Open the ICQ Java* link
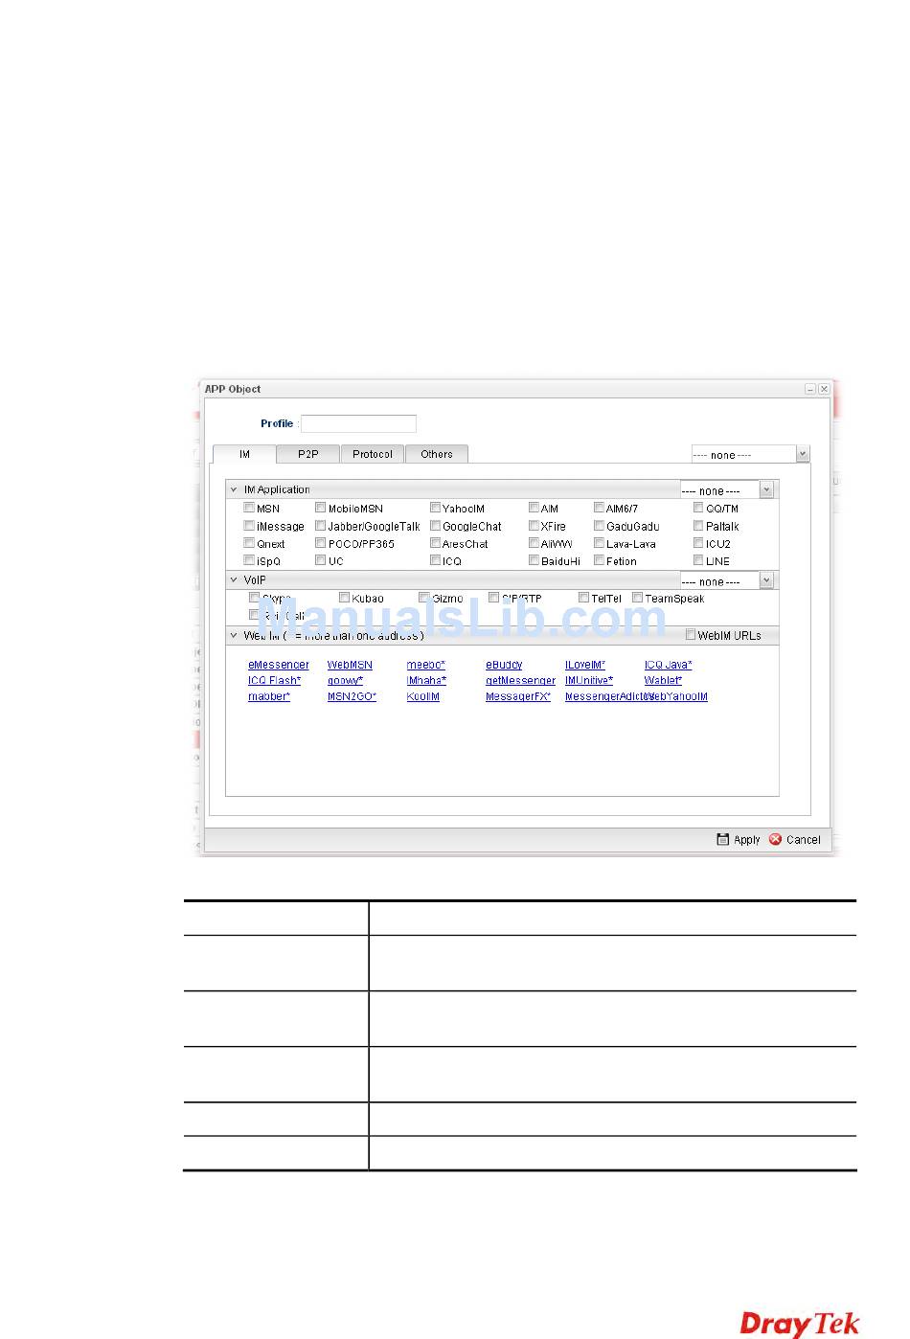910x1339 pixels. (x=669, y=665)
